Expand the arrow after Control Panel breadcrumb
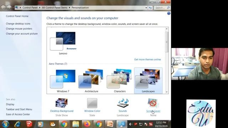This screenshot has width=228, height=128. pos(40,7)
